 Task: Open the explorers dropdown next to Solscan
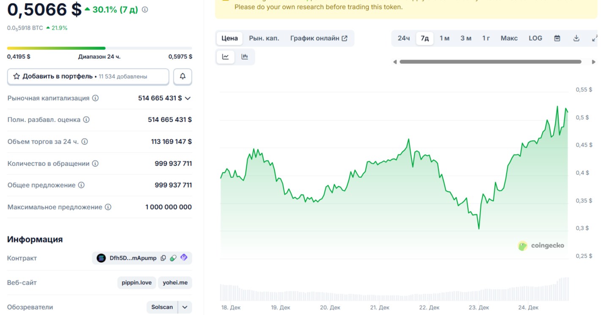click(185, 307)
